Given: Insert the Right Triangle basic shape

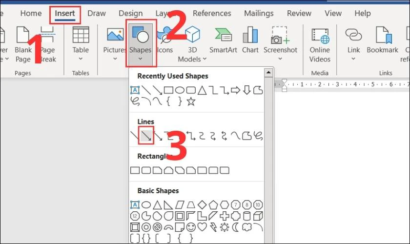Looking at the screenshot, I should click(x=168, y=205).
